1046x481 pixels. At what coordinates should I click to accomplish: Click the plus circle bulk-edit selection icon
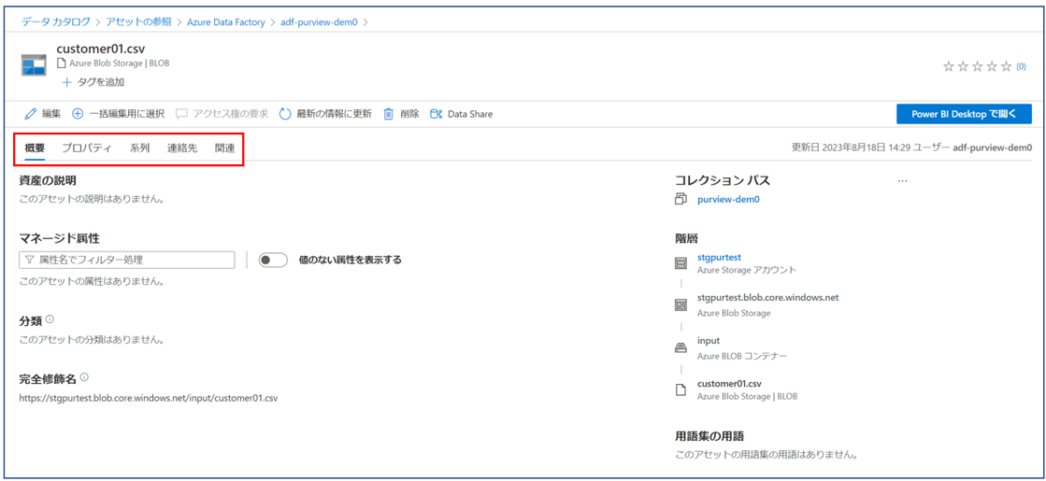[x=78, y=114]
